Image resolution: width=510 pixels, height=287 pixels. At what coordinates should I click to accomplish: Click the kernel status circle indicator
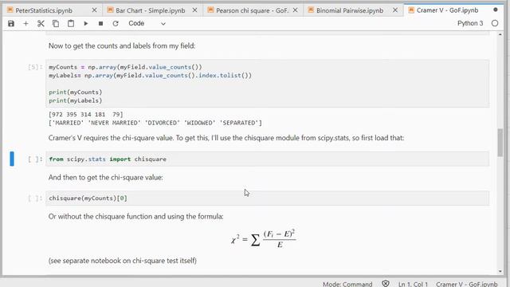[x=495, y=23]
